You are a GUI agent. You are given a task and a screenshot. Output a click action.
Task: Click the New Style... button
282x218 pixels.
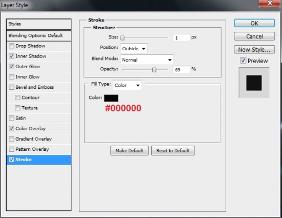click(x=254, y=49)
